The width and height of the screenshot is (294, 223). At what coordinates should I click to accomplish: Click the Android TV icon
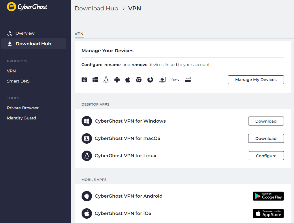pyautogui.click(x=162, y=80)
